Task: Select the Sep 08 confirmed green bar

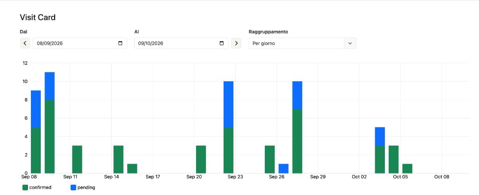Action: pos(36,150)
